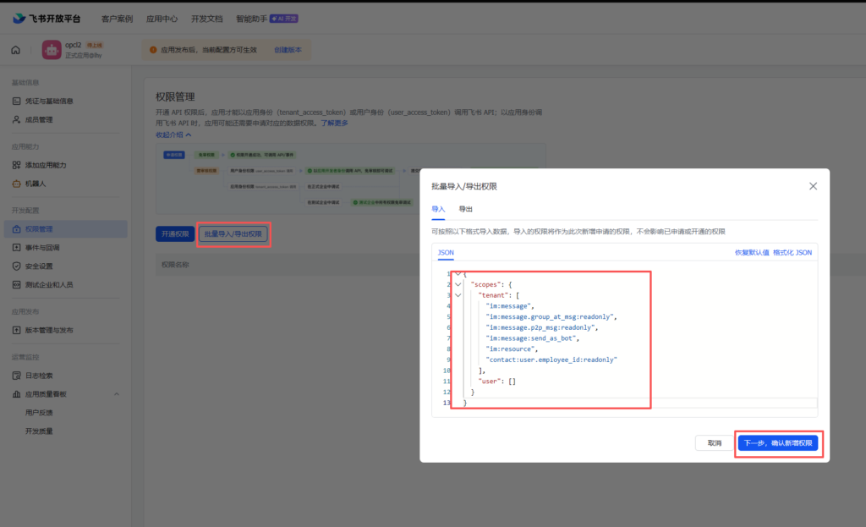Click the 格式化 JSON link

tap(792, 252)
